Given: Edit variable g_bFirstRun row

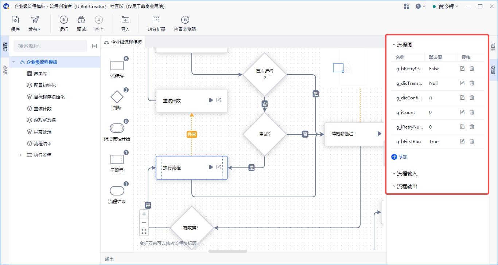Looking at the screenshot, I should coord(462,141).
